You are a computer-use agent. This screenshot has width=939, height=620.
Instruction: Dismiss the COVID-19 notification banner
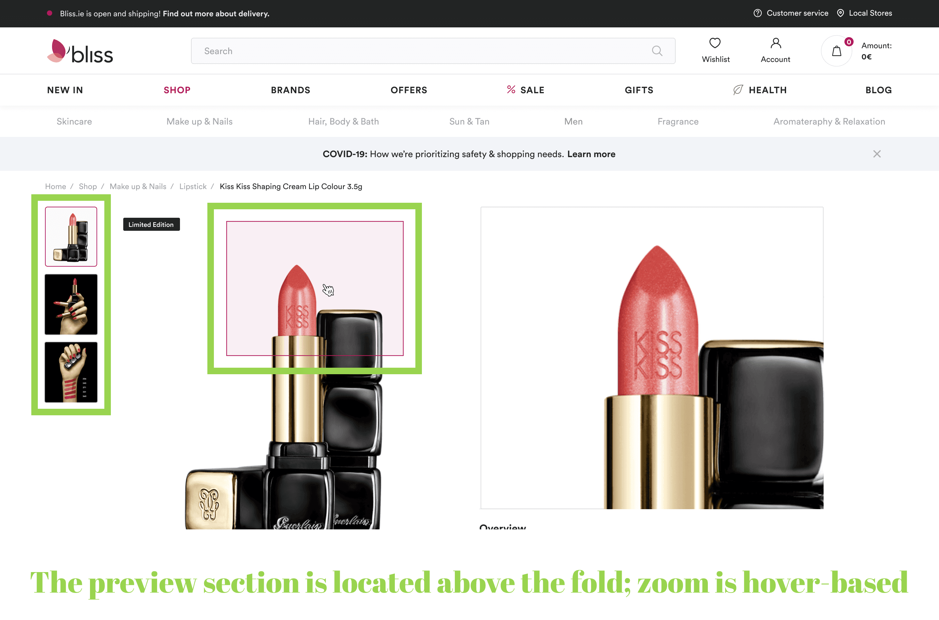point(877,154)
